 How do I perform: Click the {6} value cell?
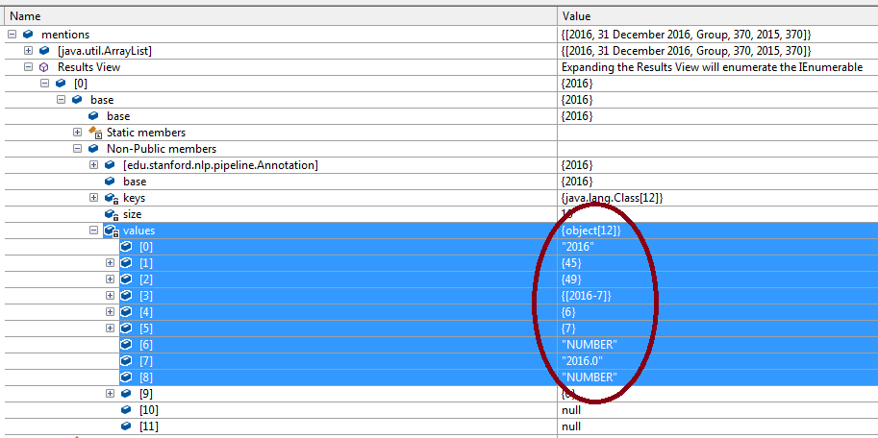tap(569, 311)
